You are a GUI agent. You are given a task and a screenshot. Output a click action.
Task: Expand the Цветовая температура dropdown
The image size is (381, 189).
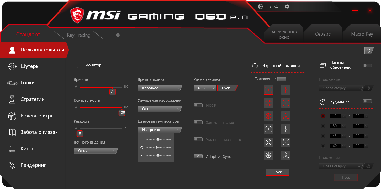[x=160, y=130]
